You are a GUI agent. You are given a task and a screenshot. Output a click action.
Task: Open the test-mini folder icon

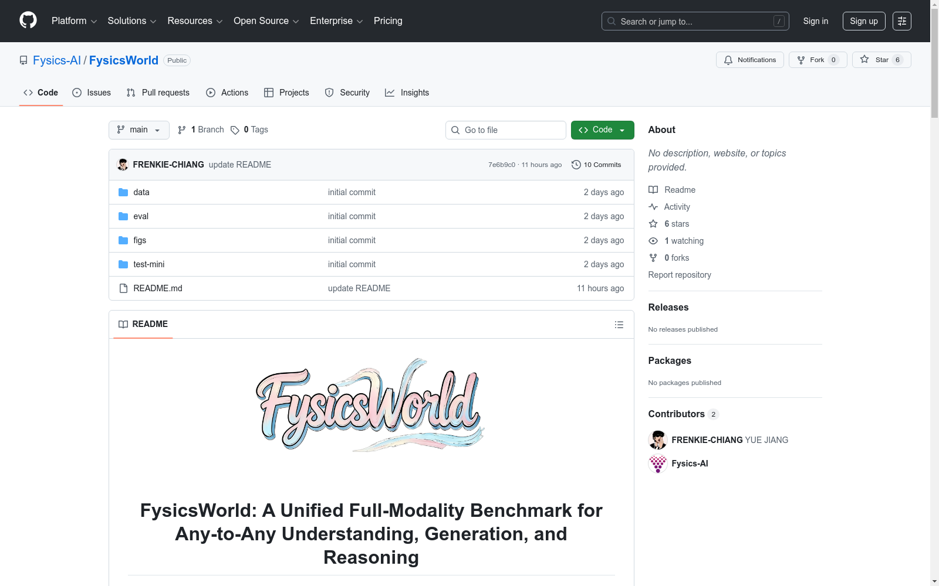(123, 264)
